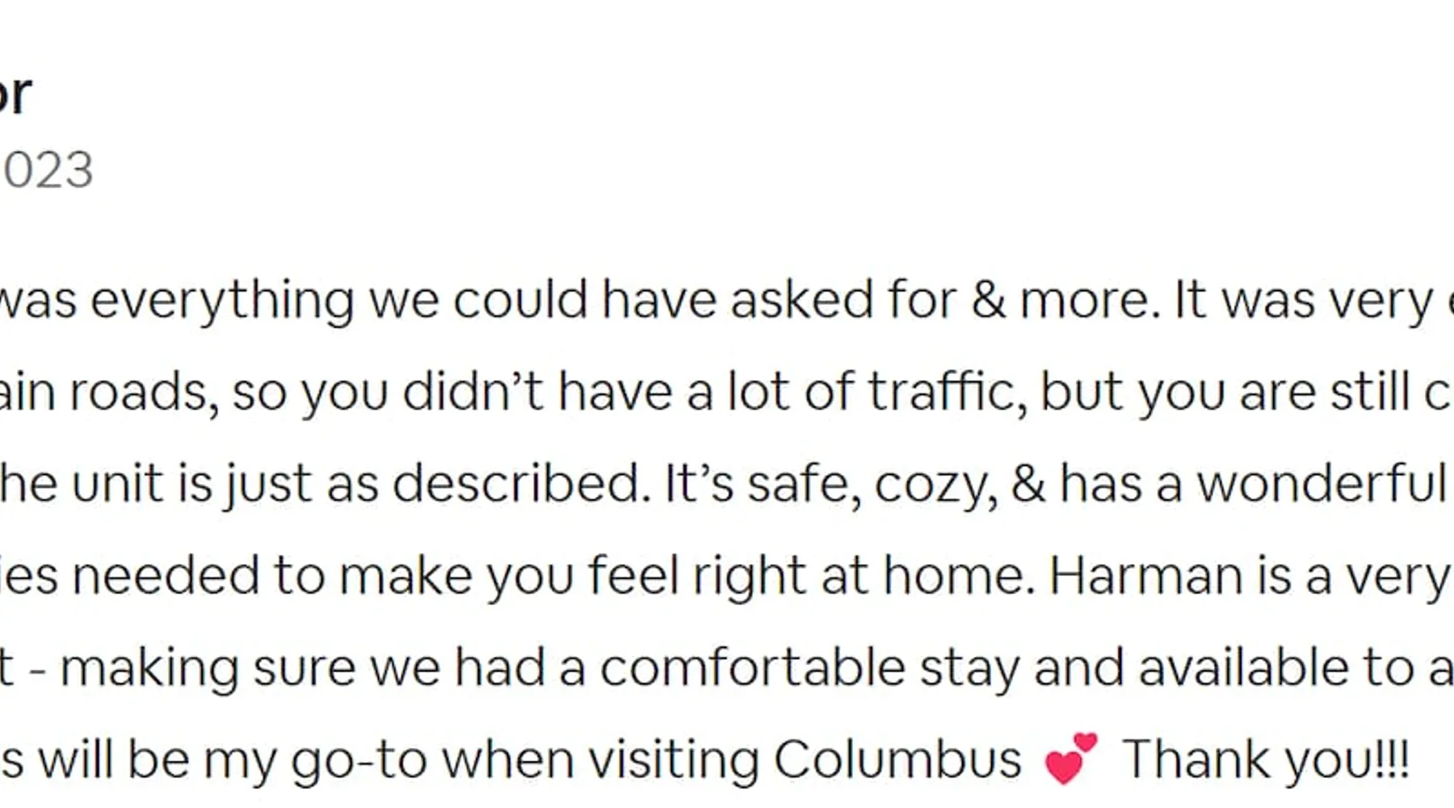
Task: Click the word "unit" in the review
Action: (x=117, y=484)
